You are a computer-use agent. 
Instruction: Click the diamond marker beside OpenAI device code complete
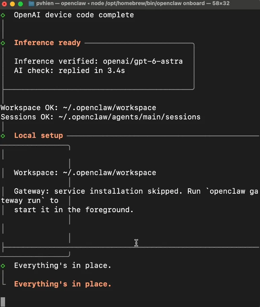click(x=3, y=15)
